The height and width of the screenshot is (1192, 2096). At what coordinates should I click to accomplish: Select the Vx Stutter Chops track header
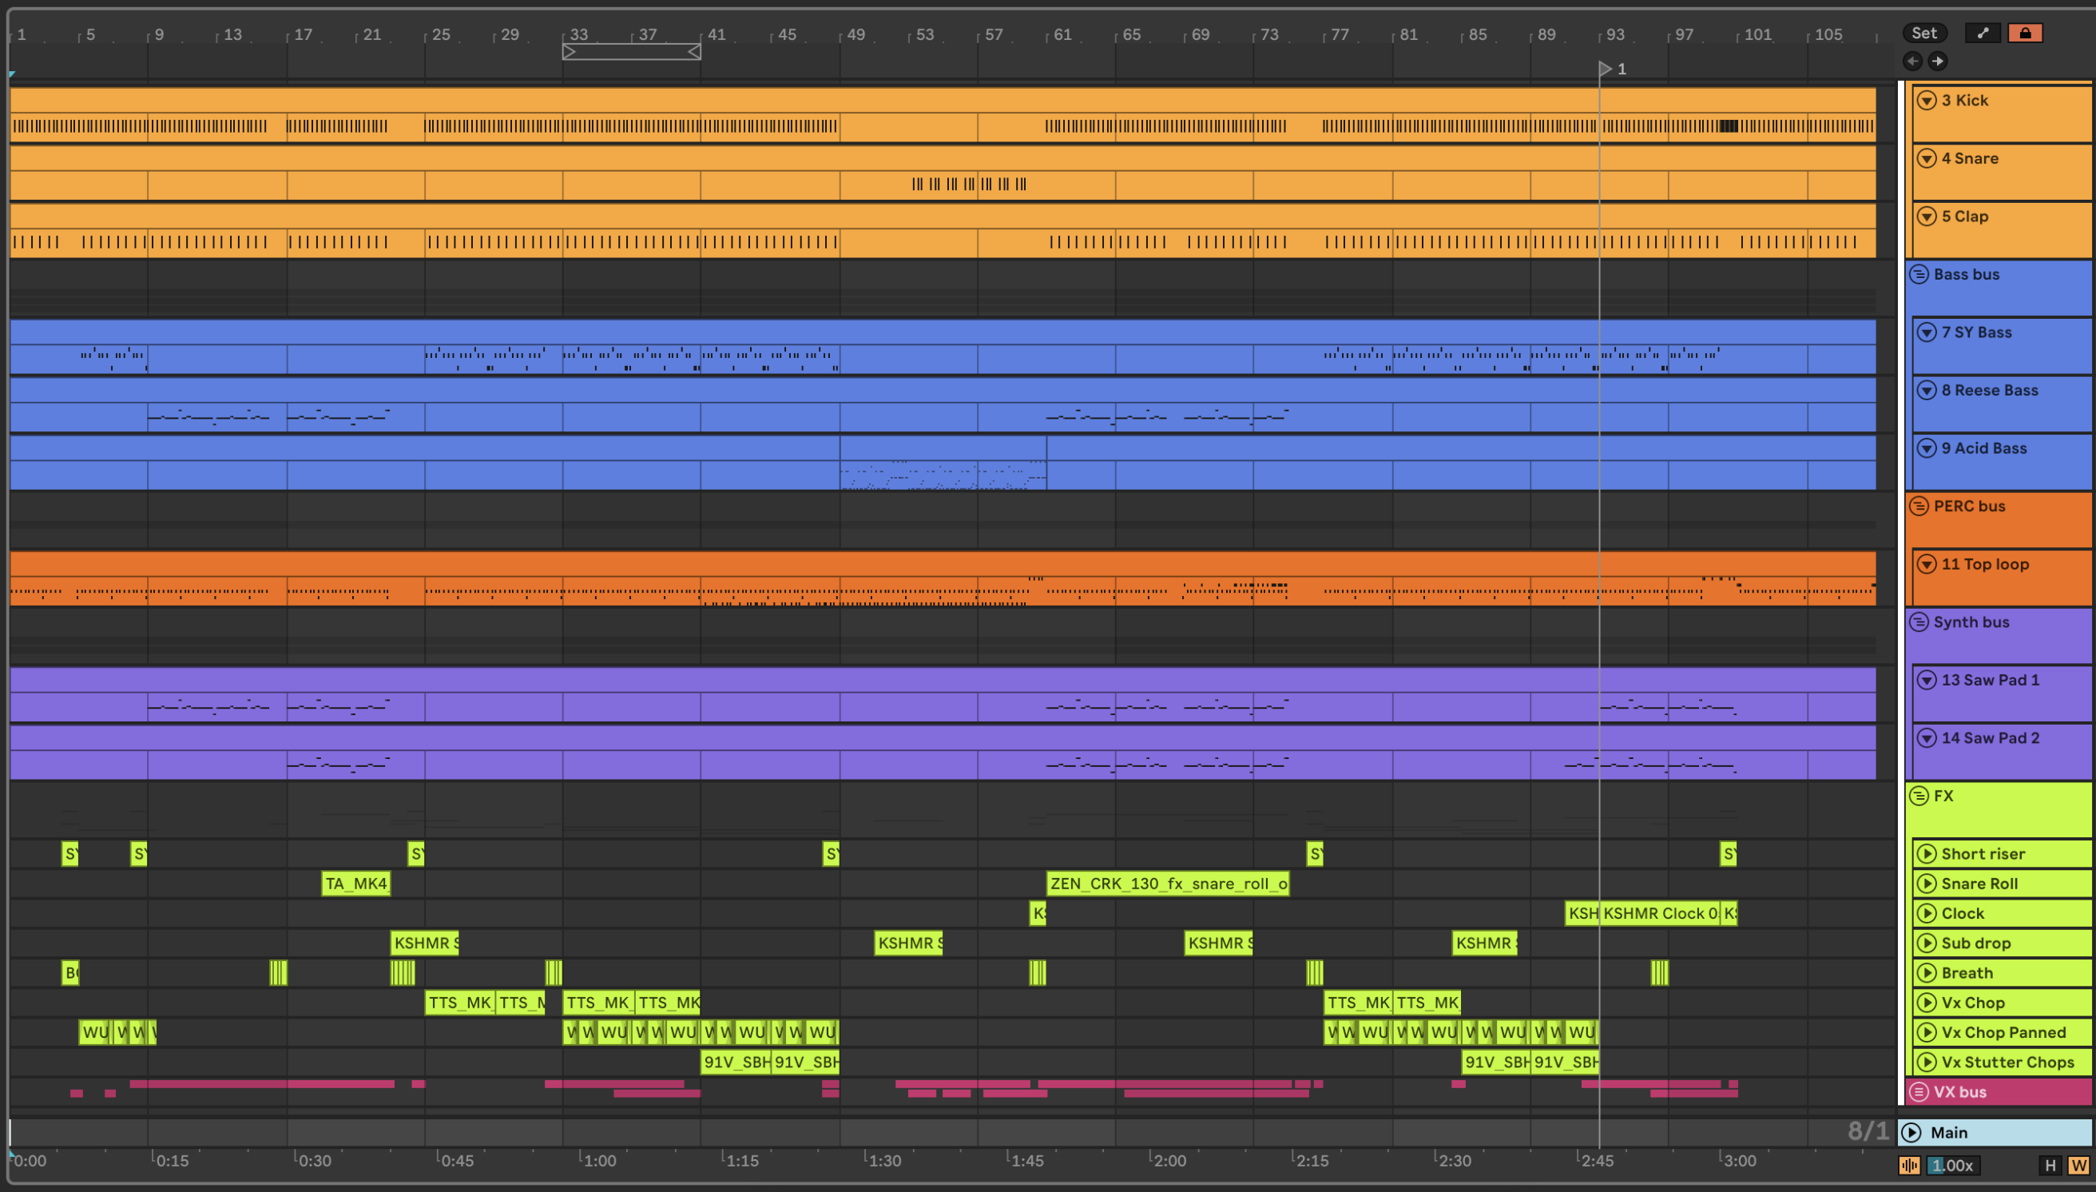[x=2007, y=1062]
